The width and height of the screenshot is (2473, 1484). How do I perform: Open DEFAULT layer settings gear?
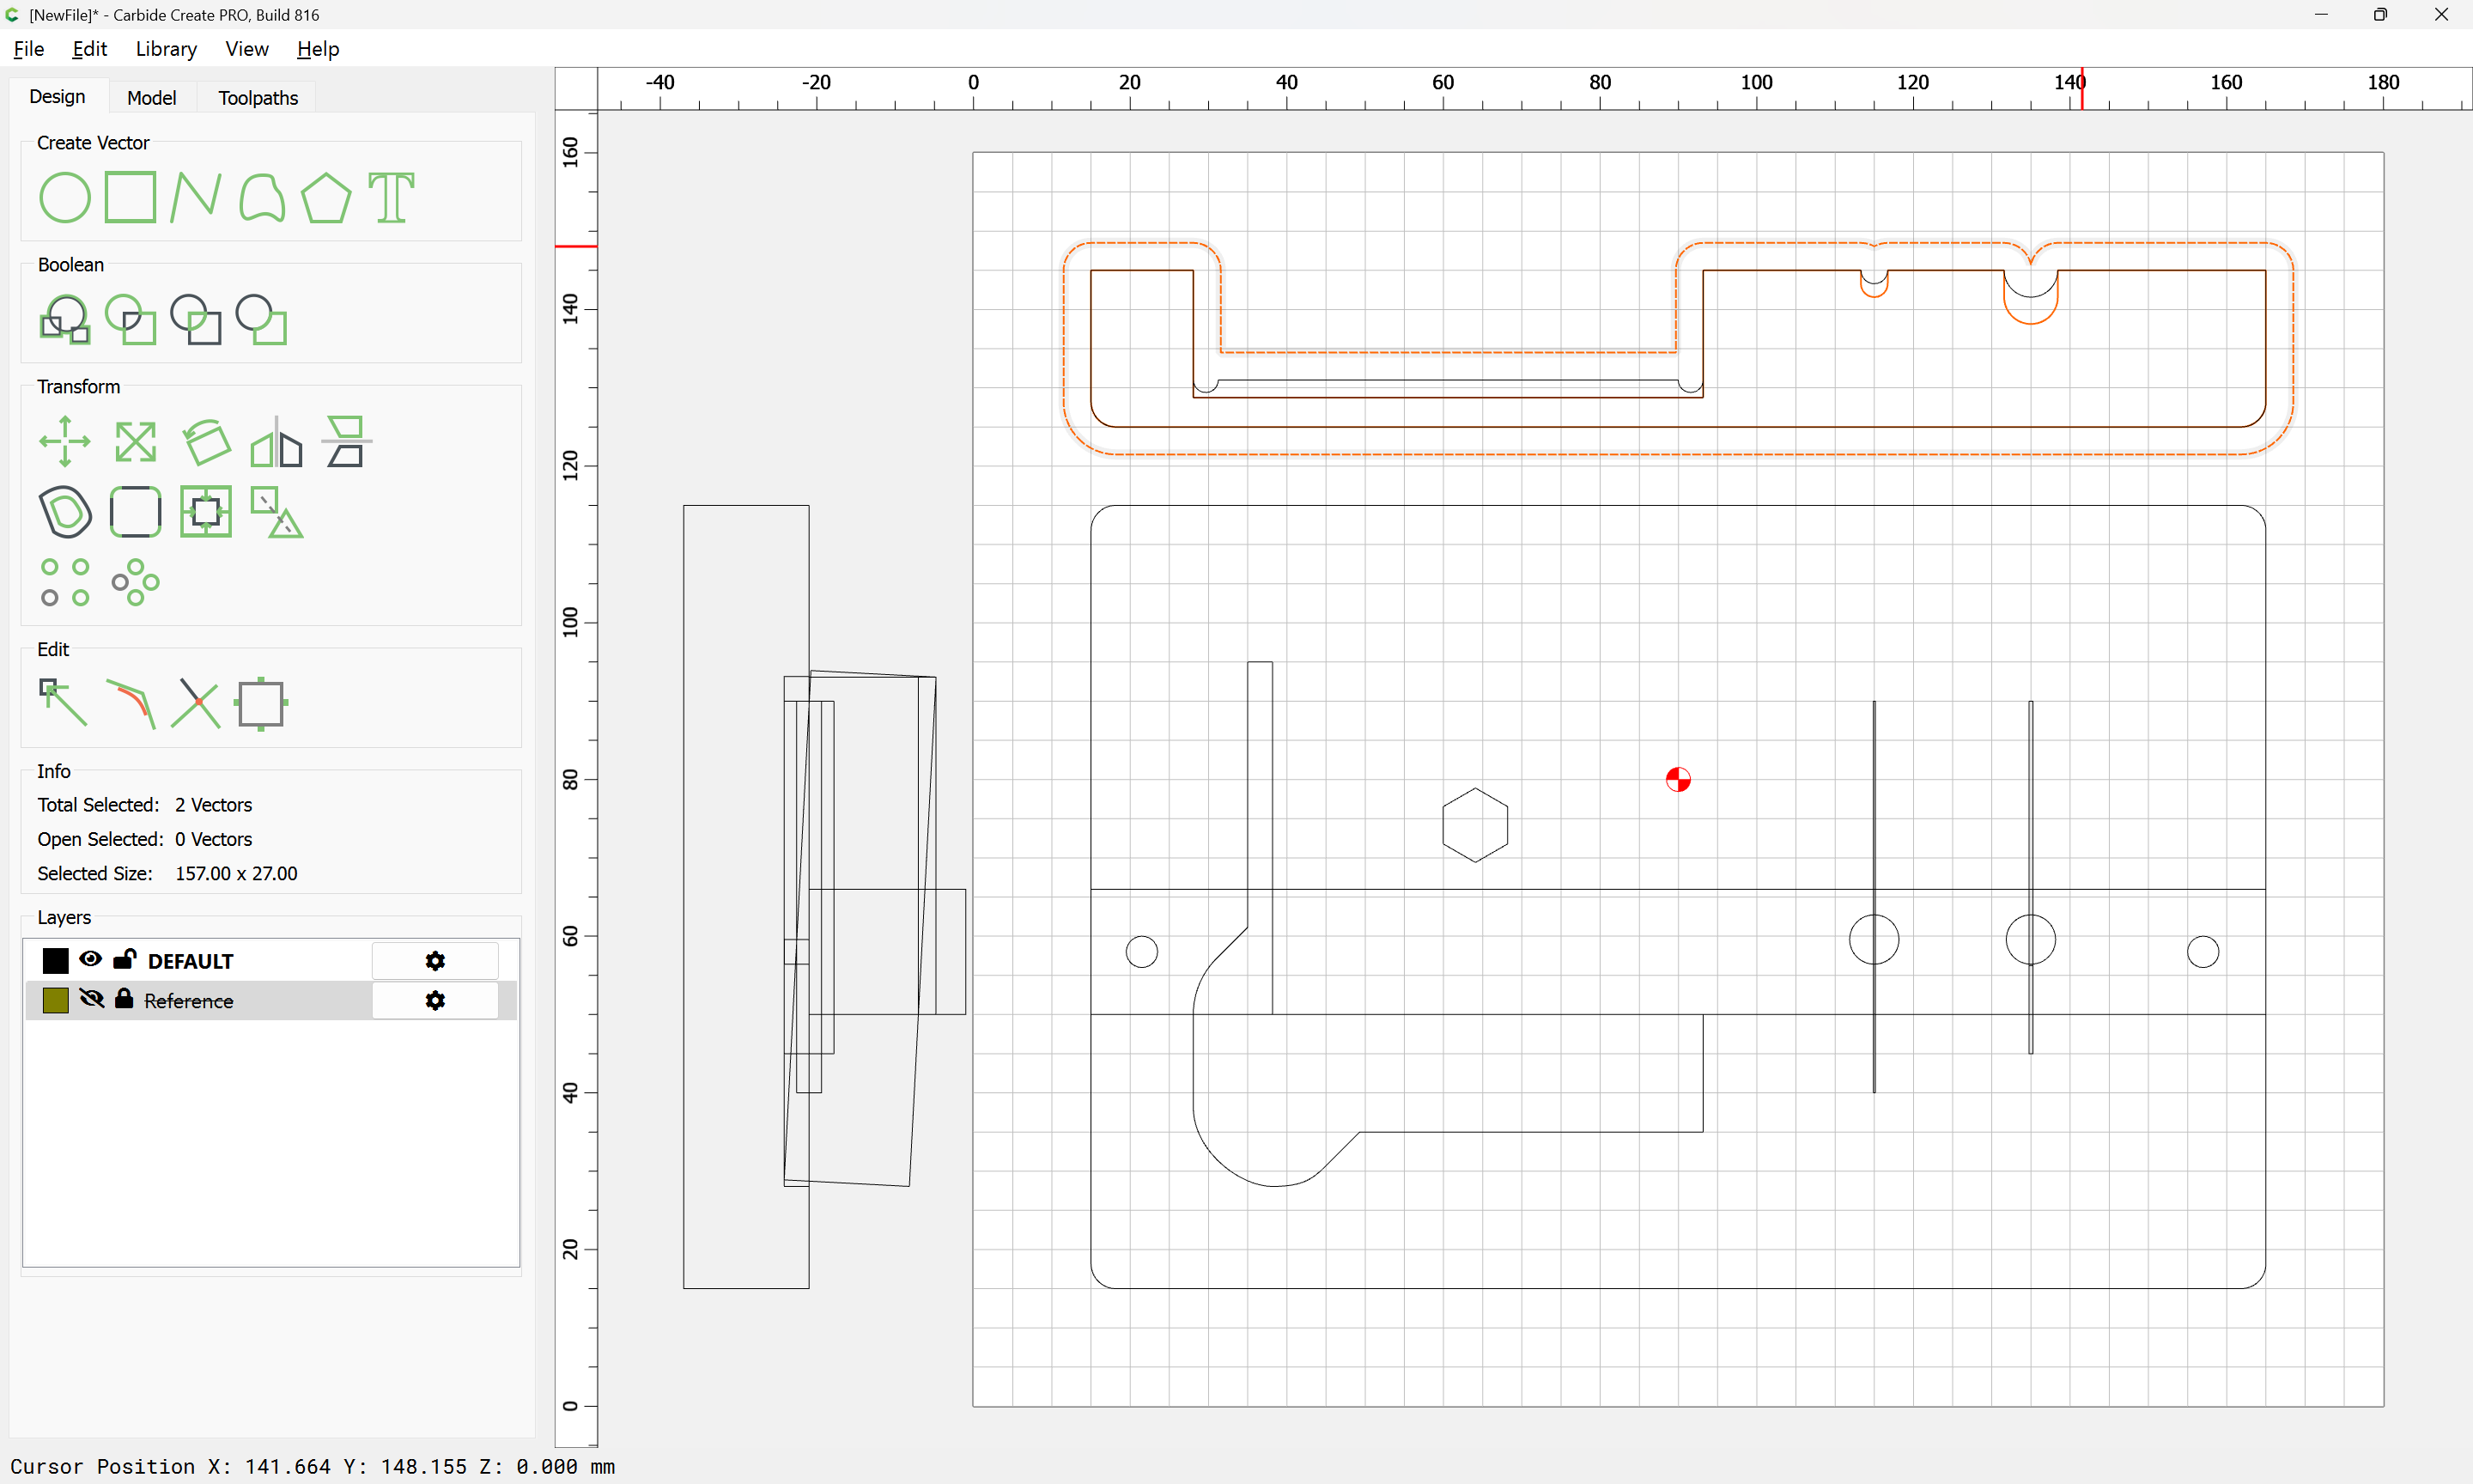(x=434, y=961)
